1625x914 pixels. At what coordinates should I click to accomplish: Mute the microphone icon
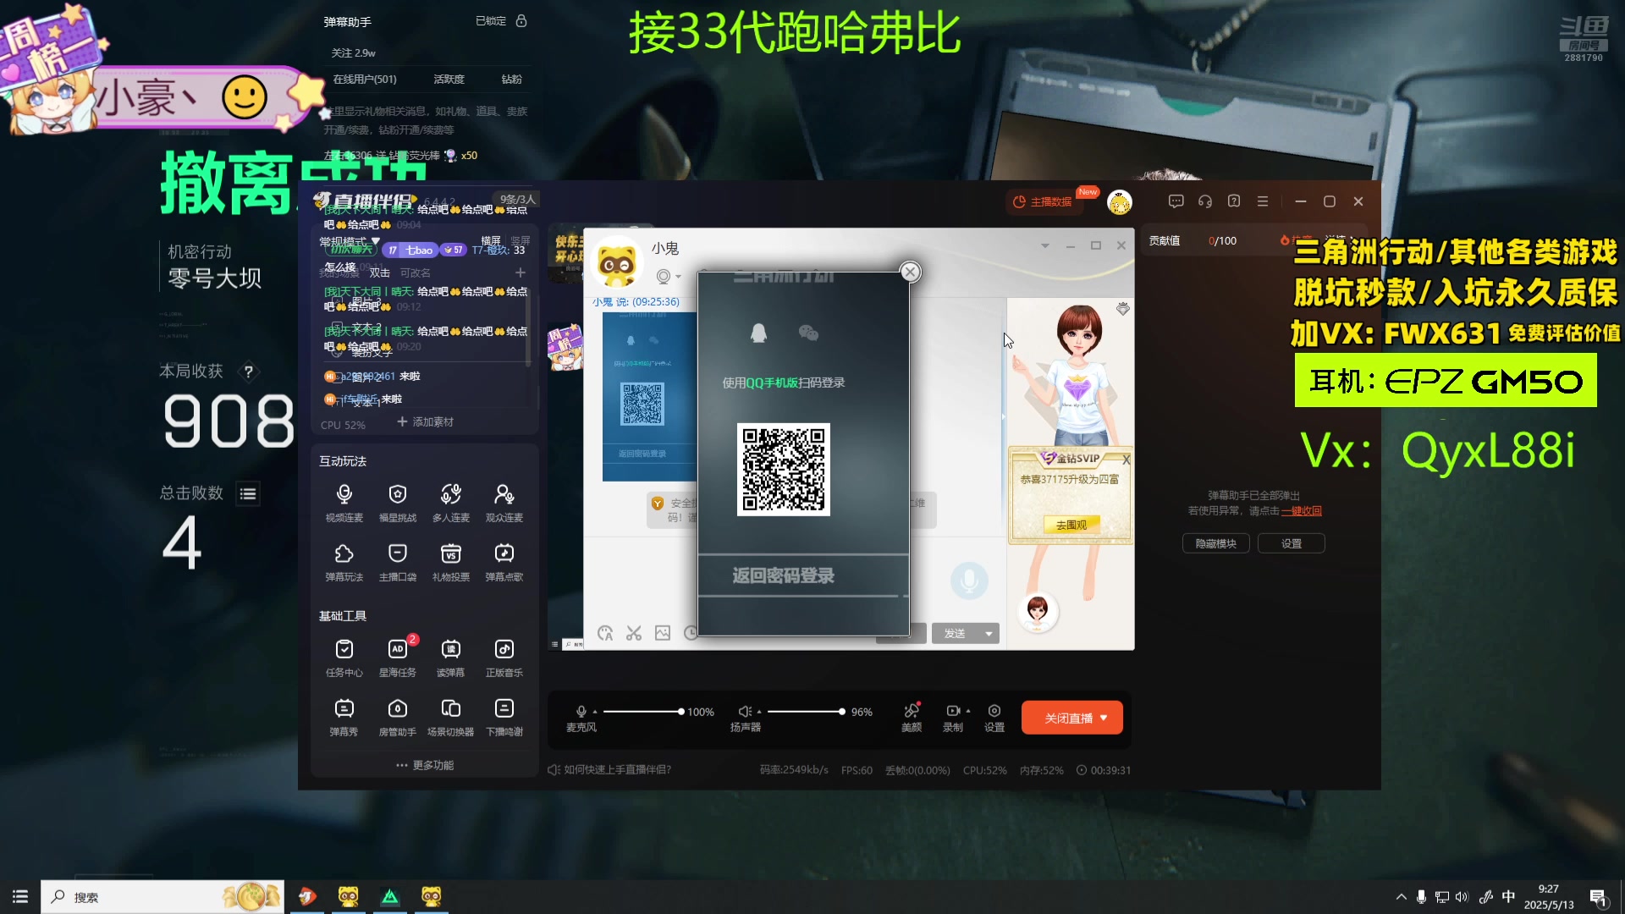click(x=581, y=712)
